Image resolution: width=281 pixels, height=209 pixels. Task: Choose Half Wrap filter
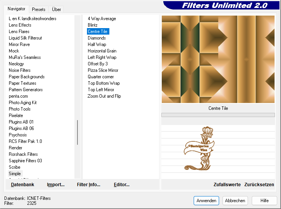click(97, 44)
